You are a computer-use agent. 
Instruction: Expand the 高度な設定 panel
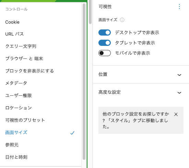(x=141, y=92)
